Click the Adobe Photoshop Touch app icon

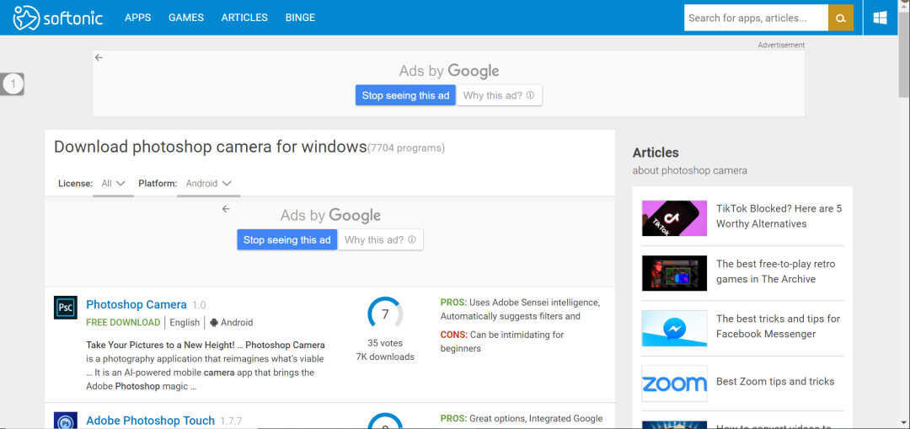pyautogui.click(x=65, y=420)
